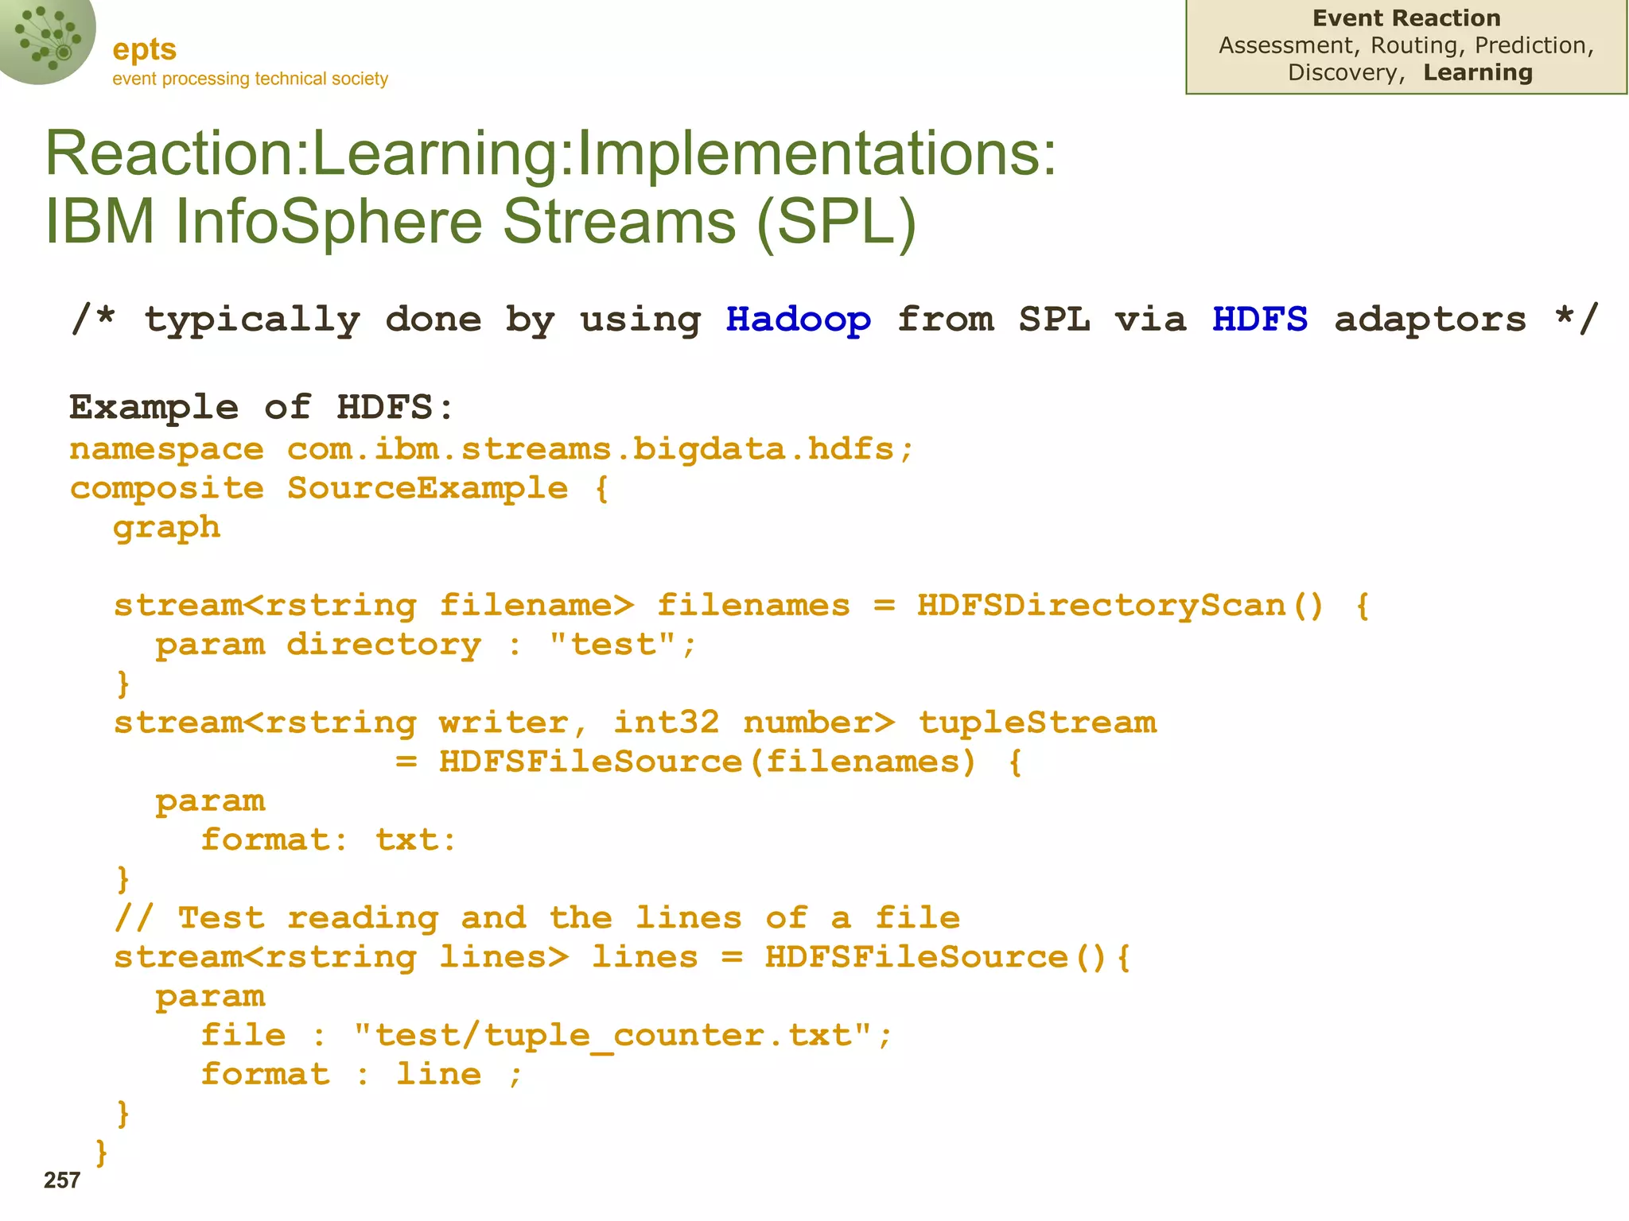Click the 'format: txt:' code line
Viewport: 1629px width, 1221px height.
coord(328,839)
